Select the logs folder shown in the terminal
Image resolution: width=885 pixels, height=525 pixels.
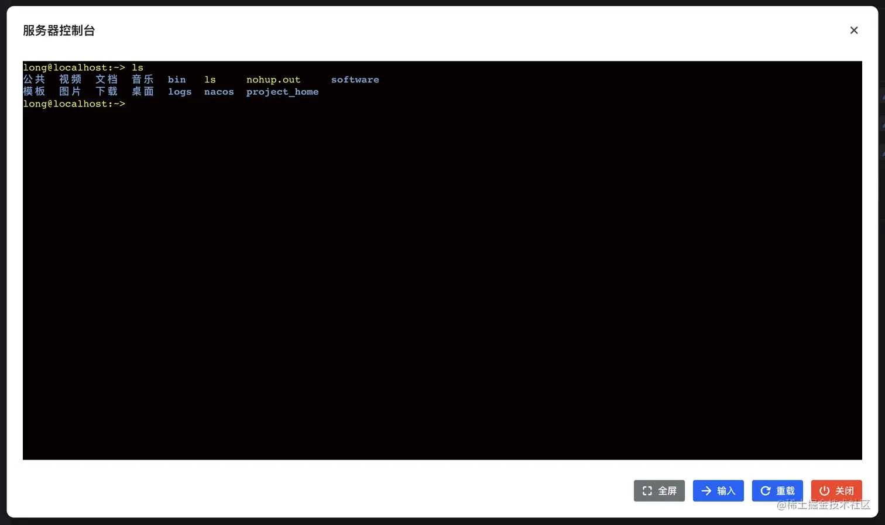point(180,91)
